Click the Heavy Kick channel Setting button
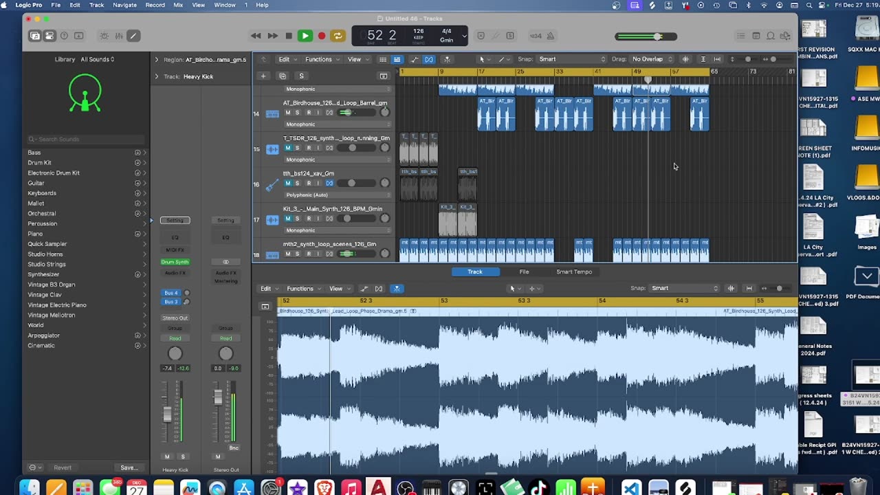The width and height of the screenshot is (880, 495). click(175, 220)
